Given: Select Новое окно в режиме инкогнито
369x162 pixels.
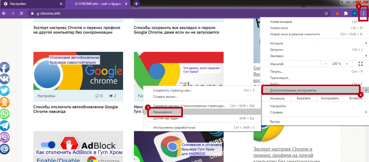Looking at the screenshot, I should 314,34.
